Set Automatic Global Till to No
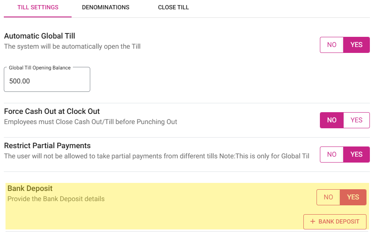372x232 pixels. tap(332, 45)
